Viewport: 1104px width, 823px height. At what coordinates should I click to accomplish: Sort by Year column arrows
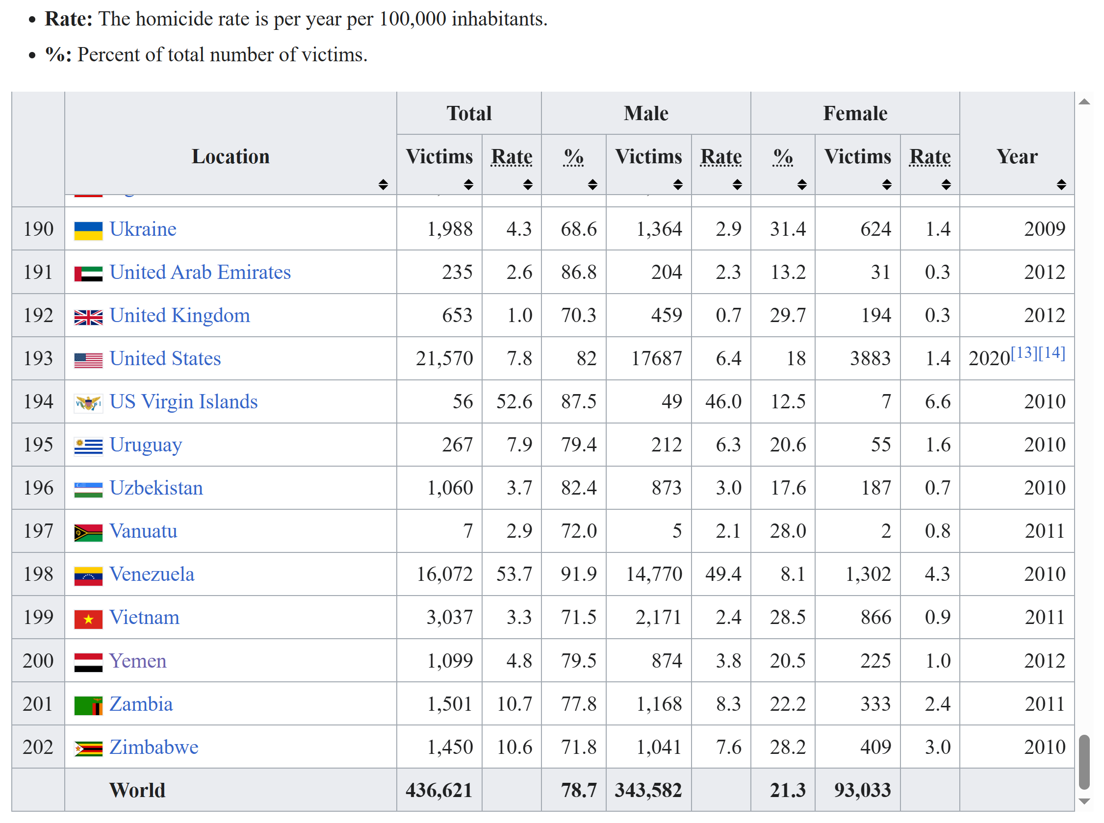[1061, 185]
